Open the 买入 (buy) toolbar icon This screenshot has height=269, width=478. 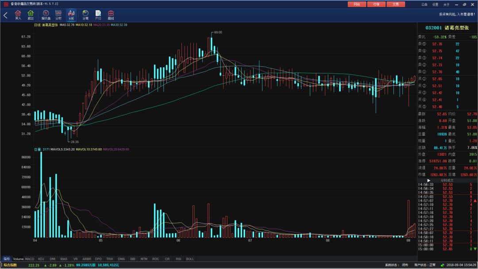point(18,15)
